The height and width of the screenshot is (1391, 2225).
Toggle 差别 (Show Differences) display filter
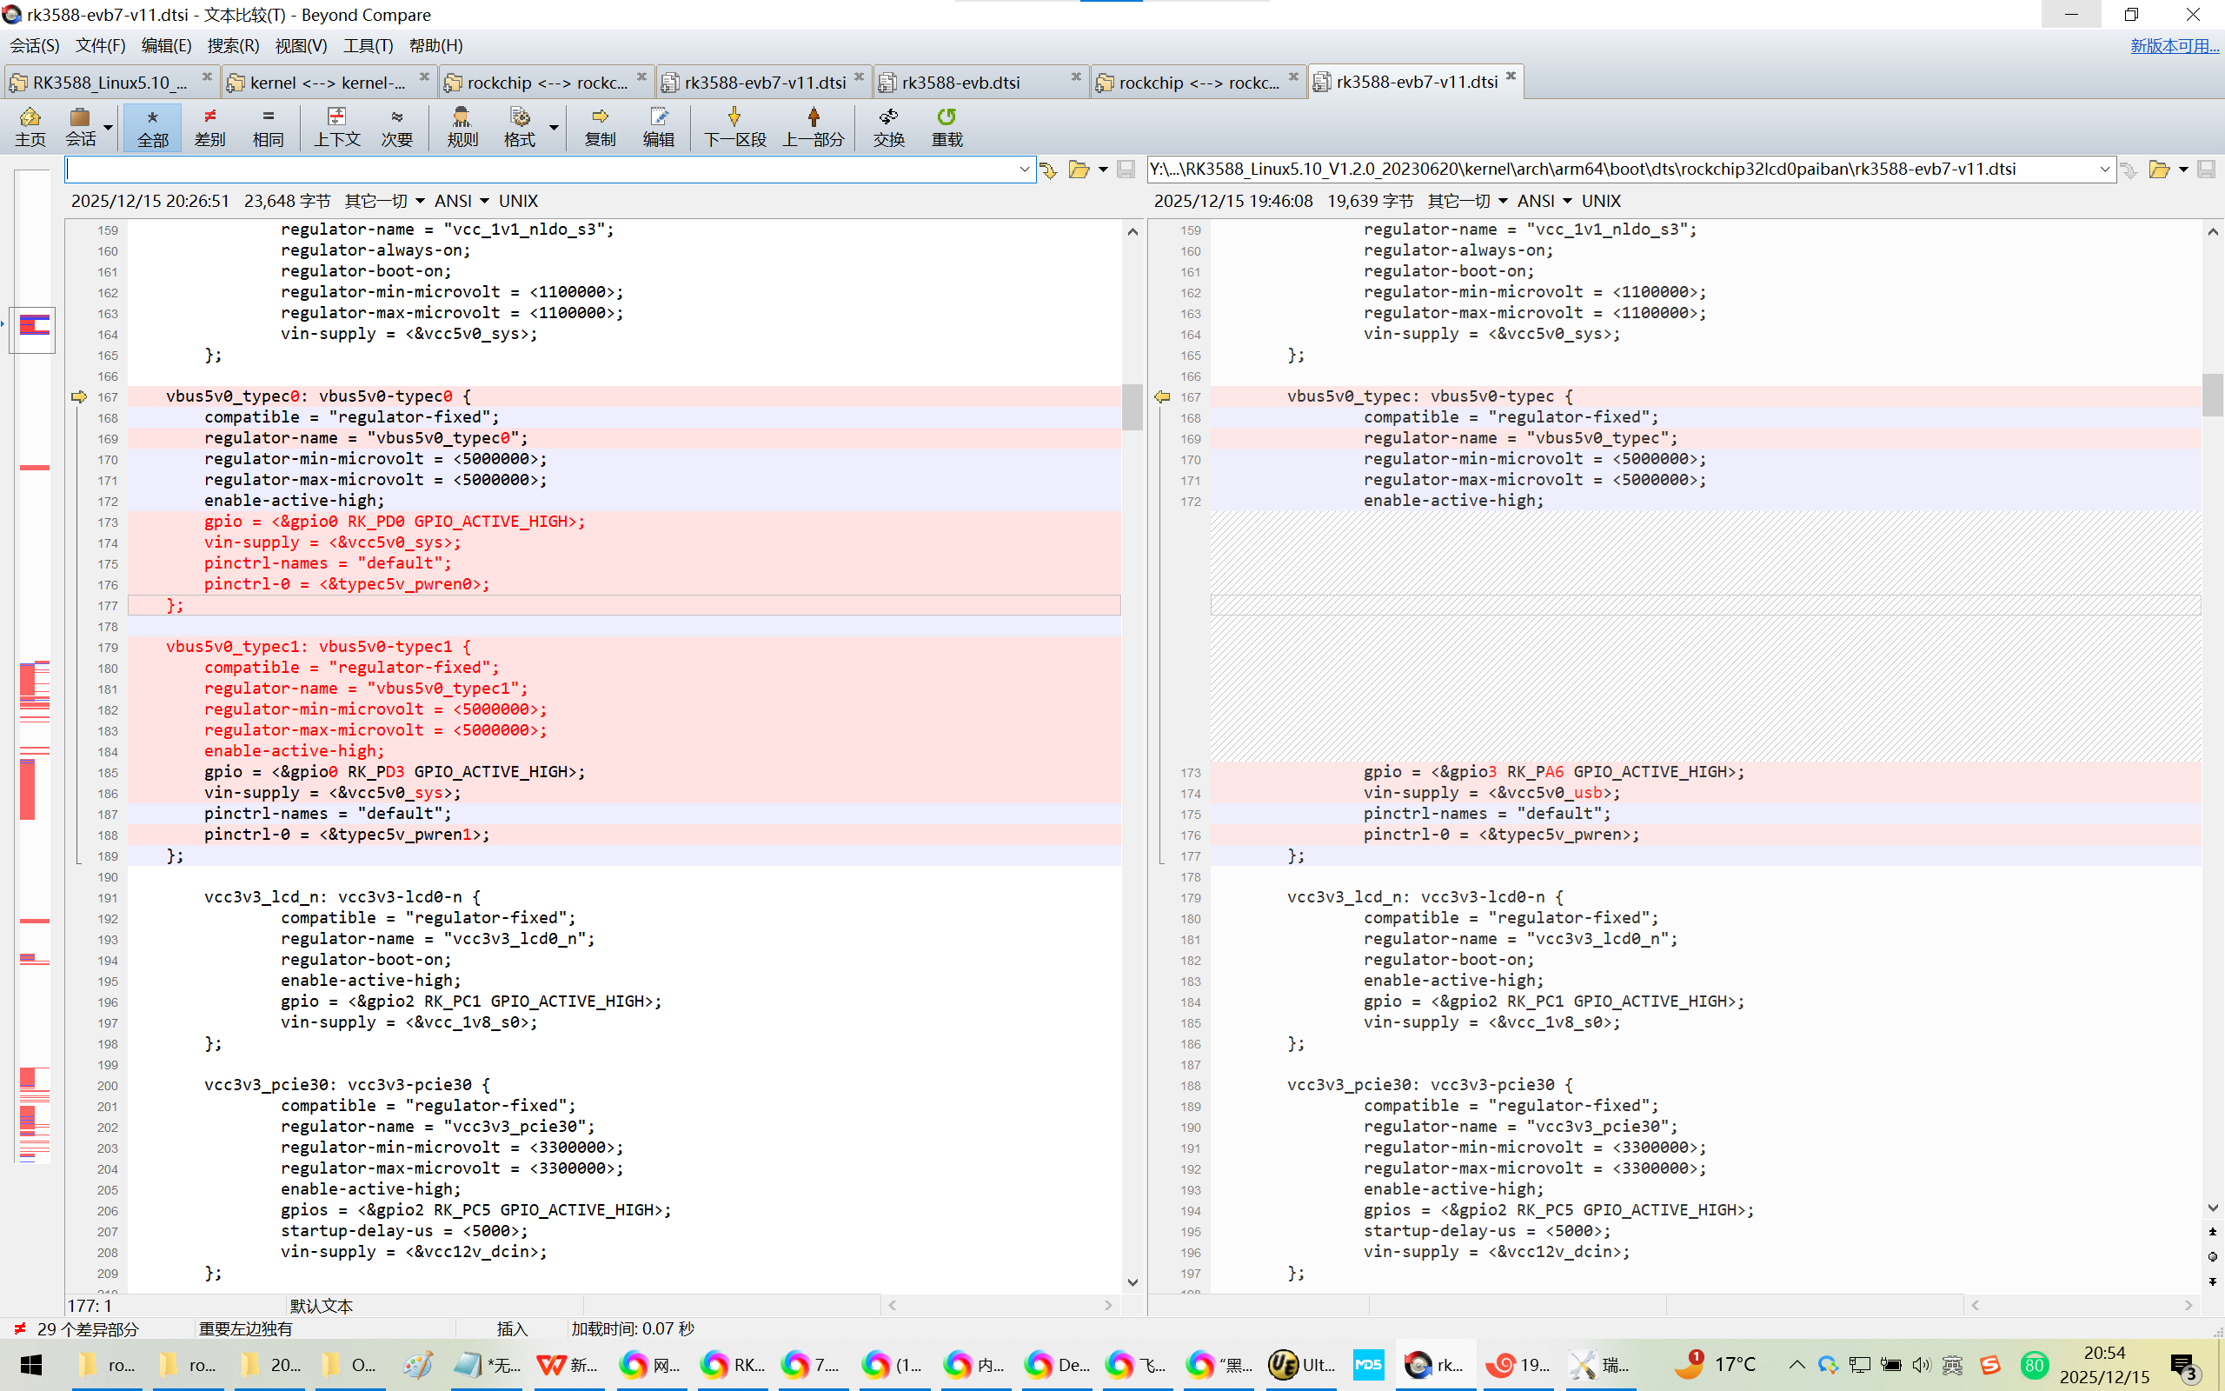(209, 127)
